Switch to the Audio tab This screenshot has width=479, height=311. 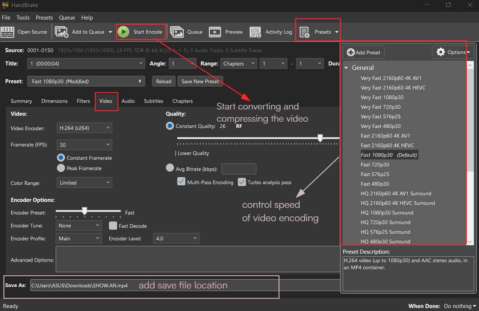(x=128, y=101)
